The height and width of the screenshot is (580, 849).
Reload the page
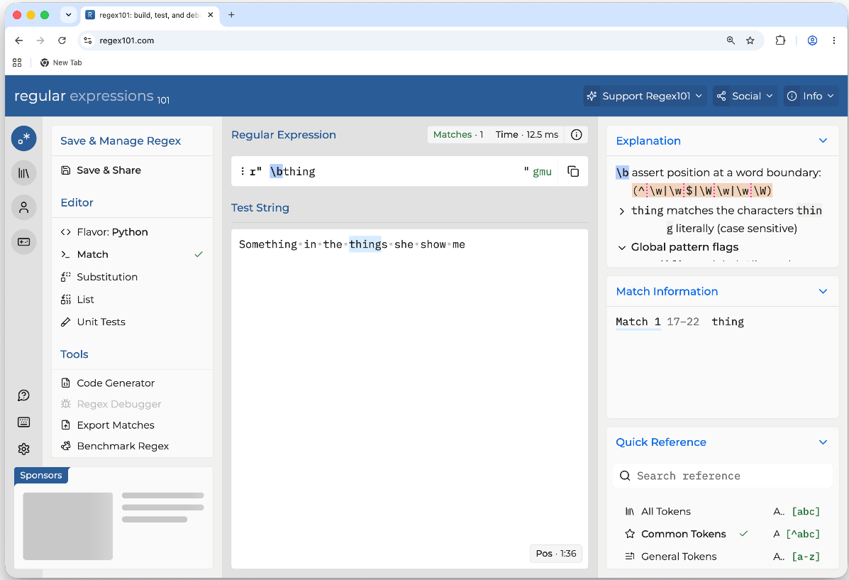(62, 40)
